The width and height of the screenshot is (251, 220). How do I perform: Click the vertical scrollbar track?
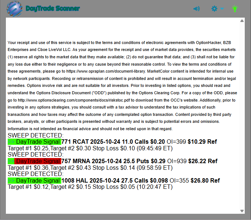pyautogui.click(x=242, y=110)
